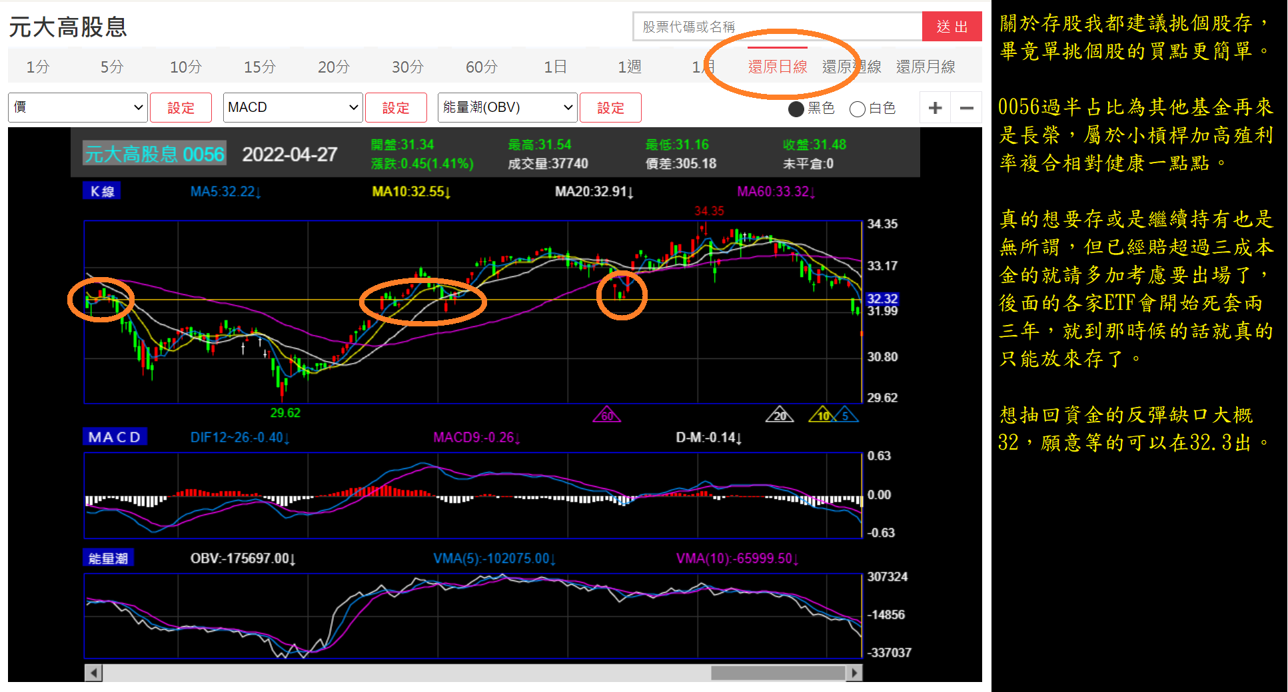Screen dimensions: 1288x692
Task: Click 設定 button next to 能量潮 dropdown
Action: click(x=610, y=108)
